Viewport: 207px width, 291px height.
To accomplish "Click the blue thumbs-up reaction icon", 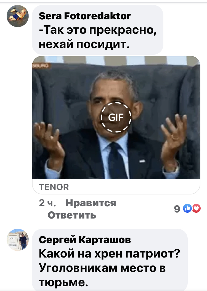I will pos(187,208).
